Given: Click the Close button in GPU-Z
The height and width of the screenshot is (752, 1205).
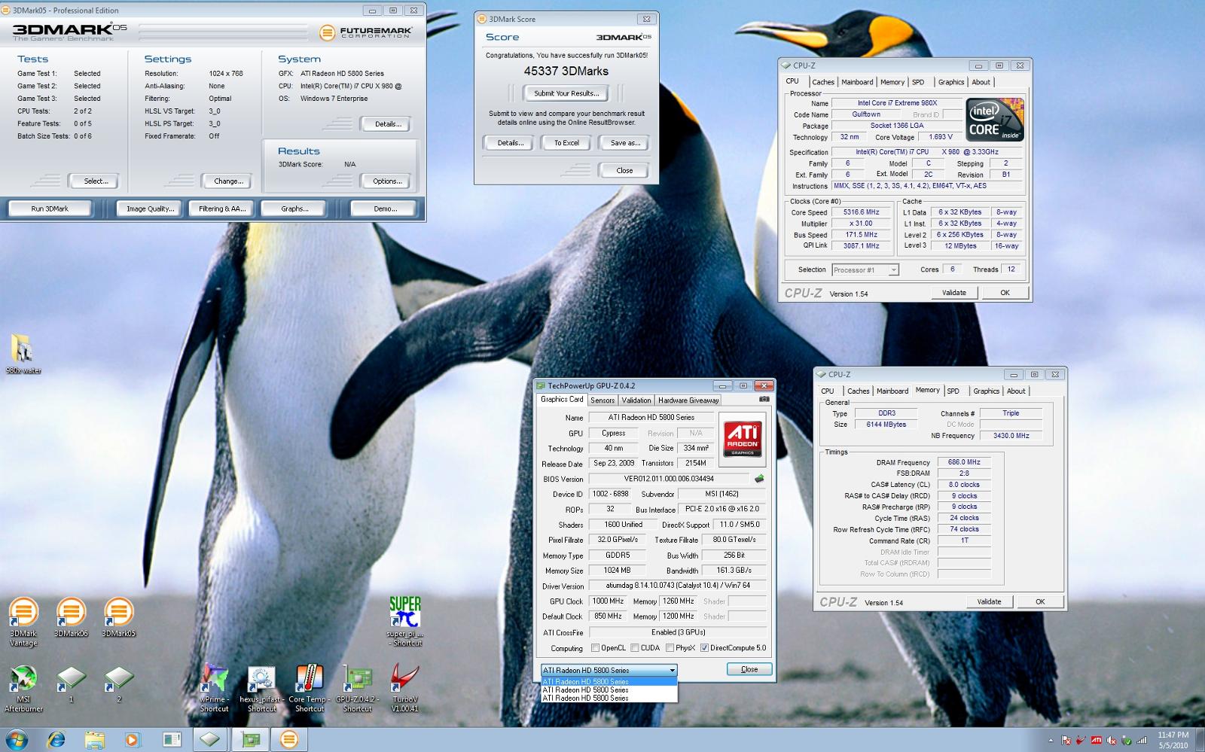Looking at the screenshot, I should coord(749,669).
